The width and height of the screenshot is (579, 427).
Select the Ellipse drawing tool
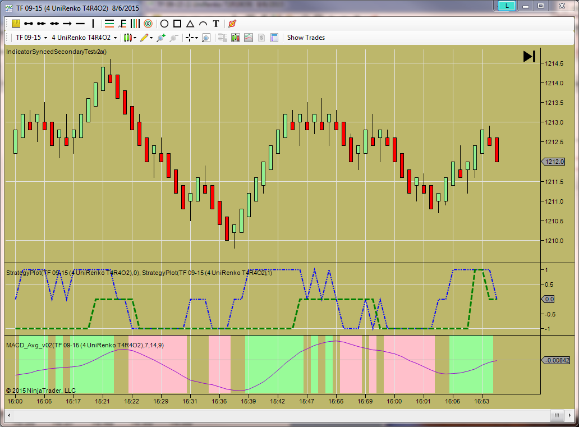tap(164, 24)
